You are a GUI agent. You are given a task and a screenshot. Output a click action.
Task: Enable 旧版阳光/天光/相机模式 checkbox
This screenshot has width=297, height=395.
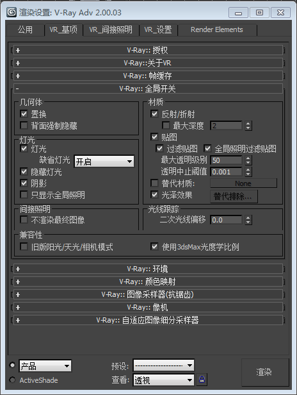click(24, 246)
